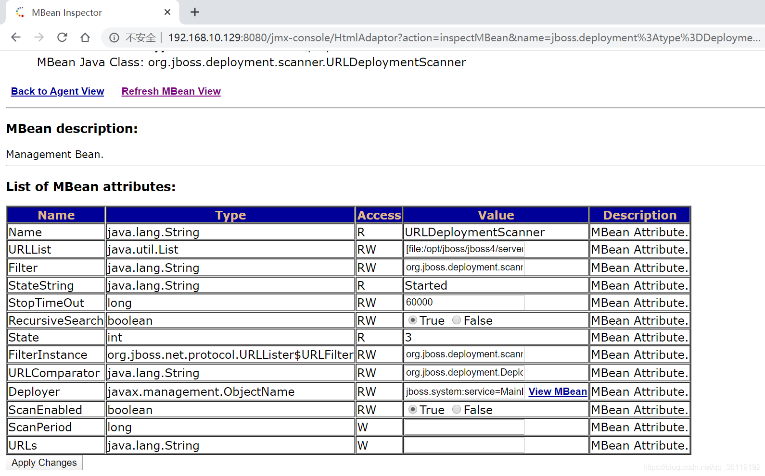765x476 pixels.
Task: Click the FilterInstance name cell
Action: pos(56,354)
